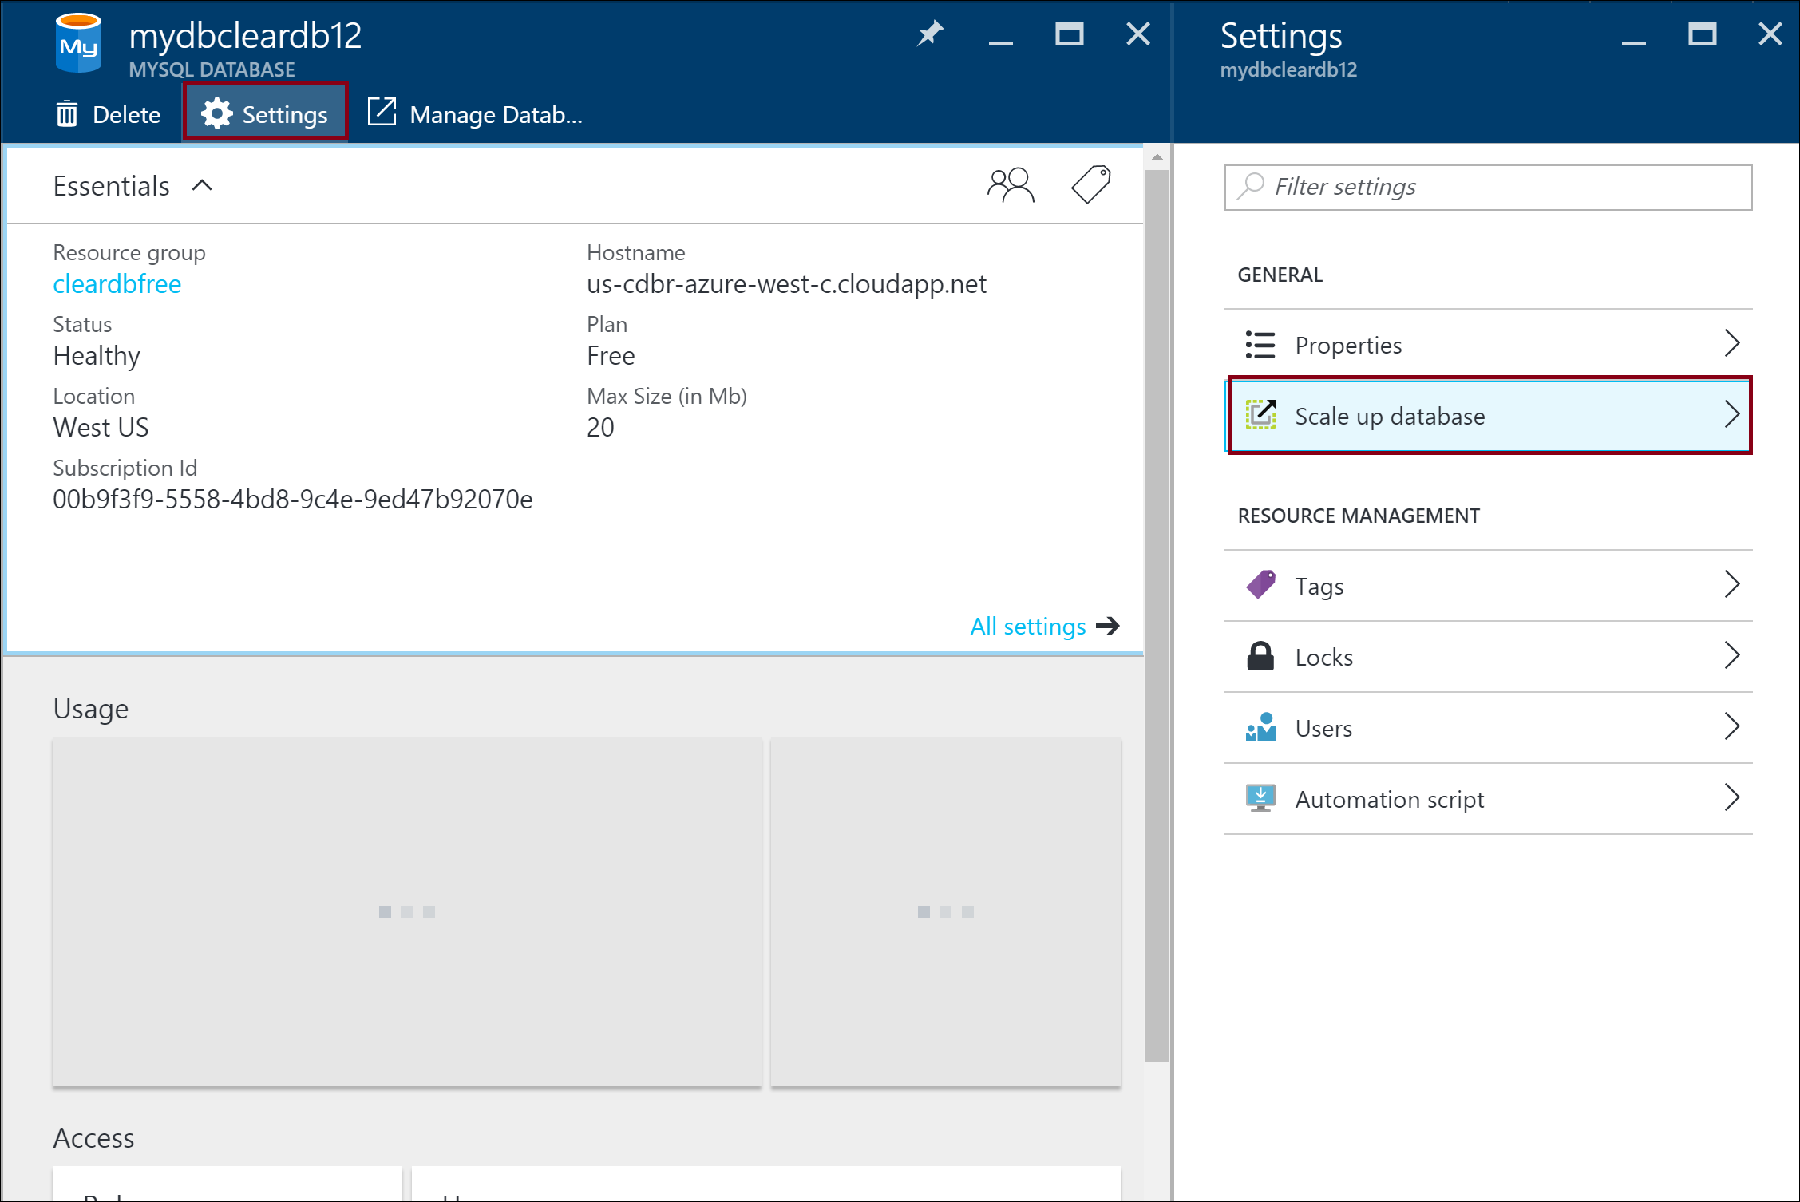Open the Users icon in Essentials header
Viewport: 1800px width, 1202px height.
pyautogui.click(x=1011, y=185)
